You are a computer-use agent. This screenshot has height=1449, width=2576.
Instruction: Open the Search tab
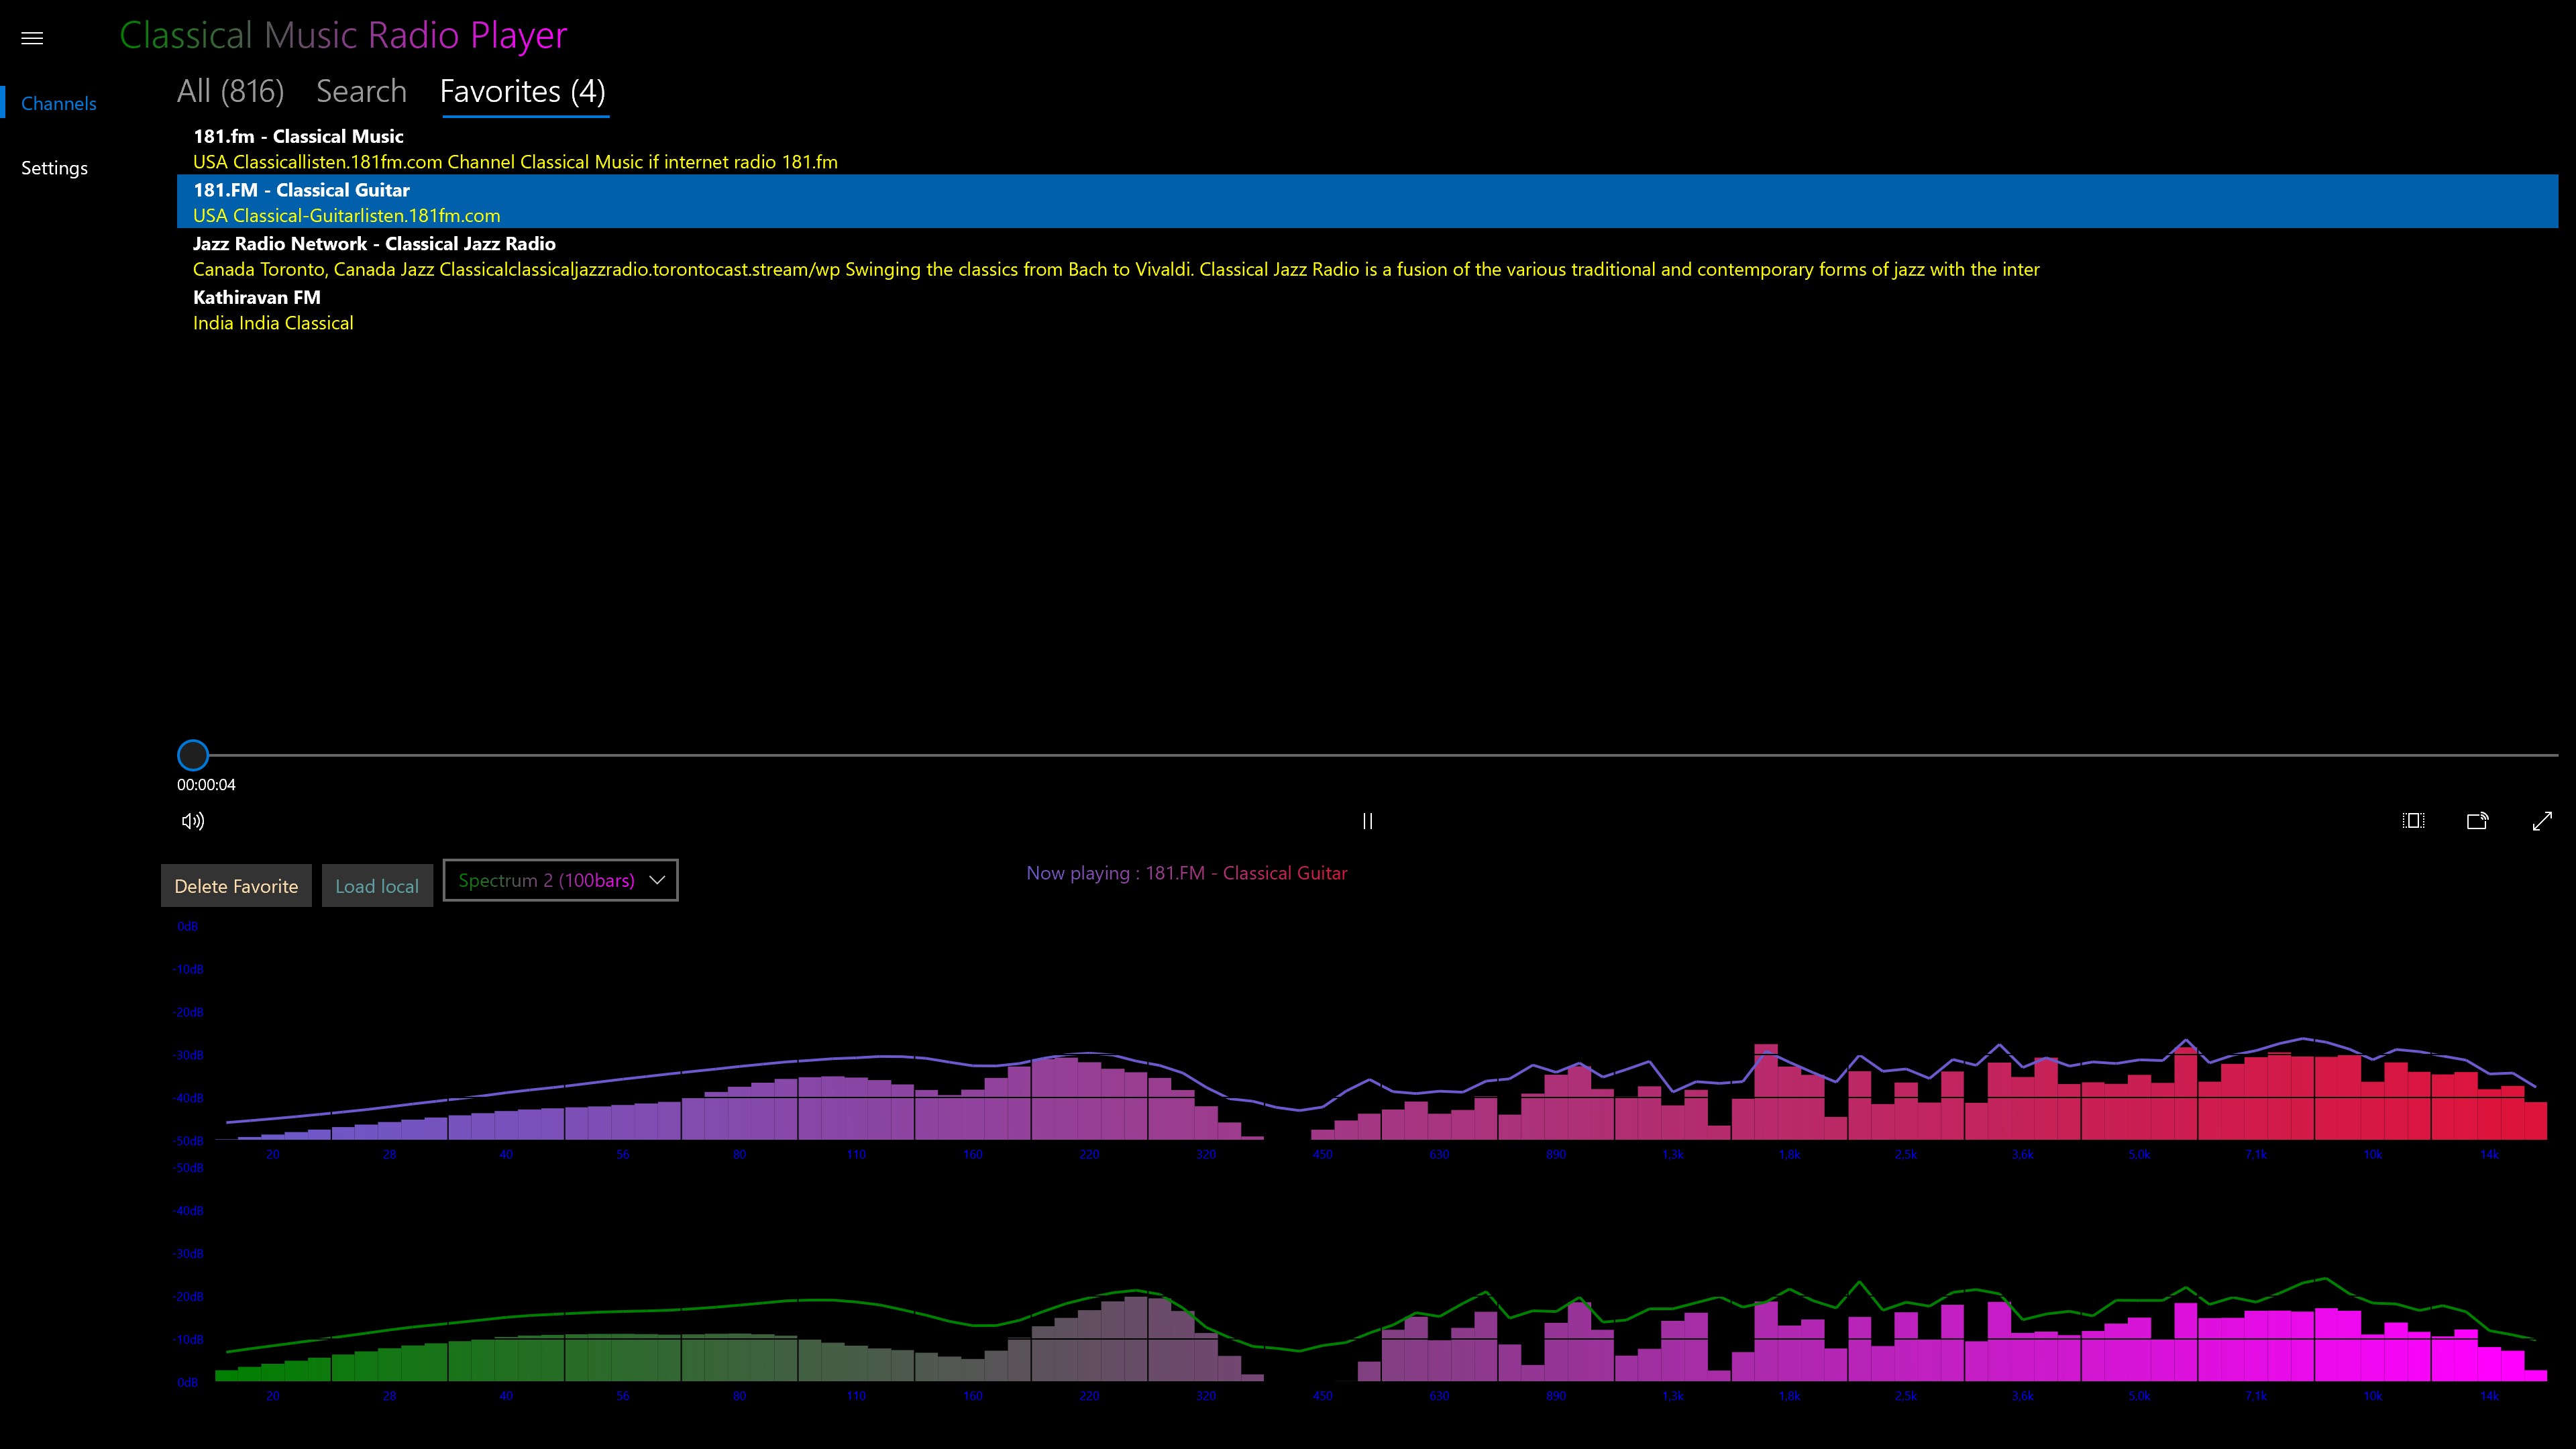click(x=361, y=91)
